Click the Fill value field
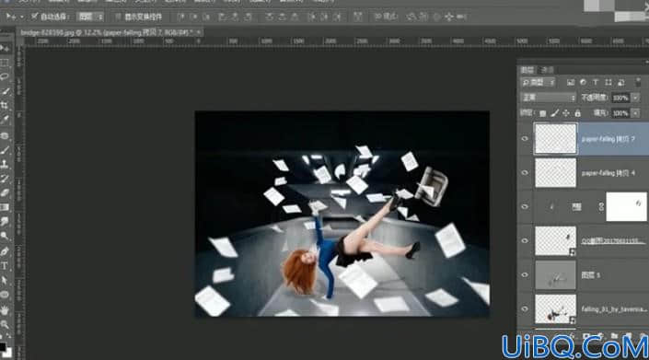Image resolution: width=649 pixels, height=360 pixels. [620, 113]
